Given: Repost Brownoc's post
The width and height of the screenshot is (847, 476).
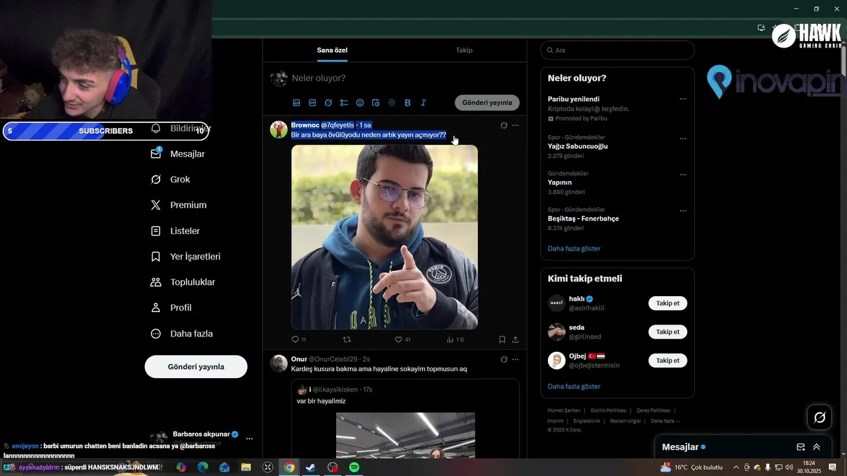Looking at the screenshot, I should pyautogui.click(x=346, y=339).
